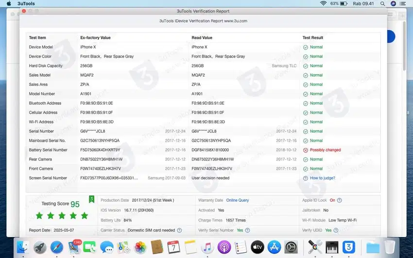Screen dimensions: 413x258
Task: Open the Apple menu
Action: (9, 3)
